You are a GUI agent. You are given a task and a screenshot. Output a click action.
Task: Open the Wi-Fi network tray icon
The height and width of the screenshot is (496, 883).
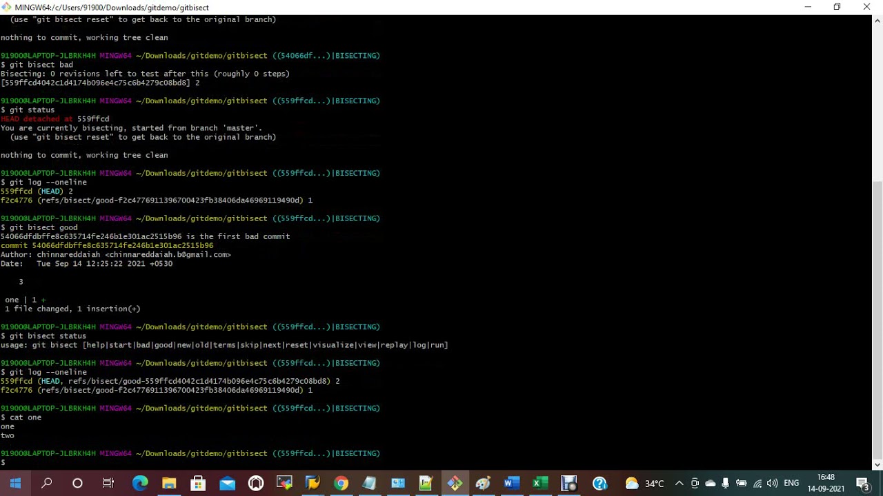pos(757,483)
